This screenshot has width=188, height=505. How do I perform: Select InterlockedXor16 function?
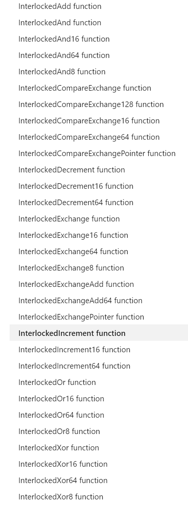63,464
